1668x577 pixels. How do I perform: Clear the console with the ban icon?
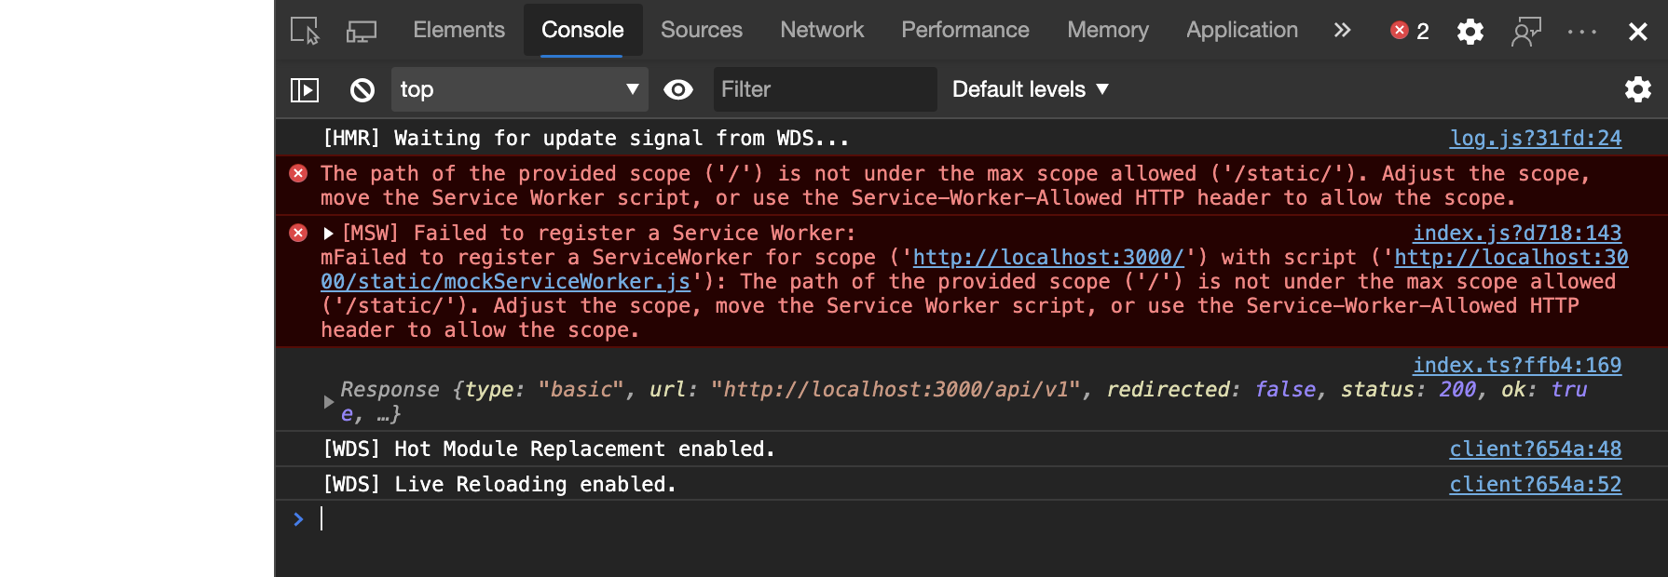(x=362, y=89)
